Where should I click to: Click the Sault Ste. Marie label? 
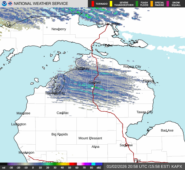[108, 24]
